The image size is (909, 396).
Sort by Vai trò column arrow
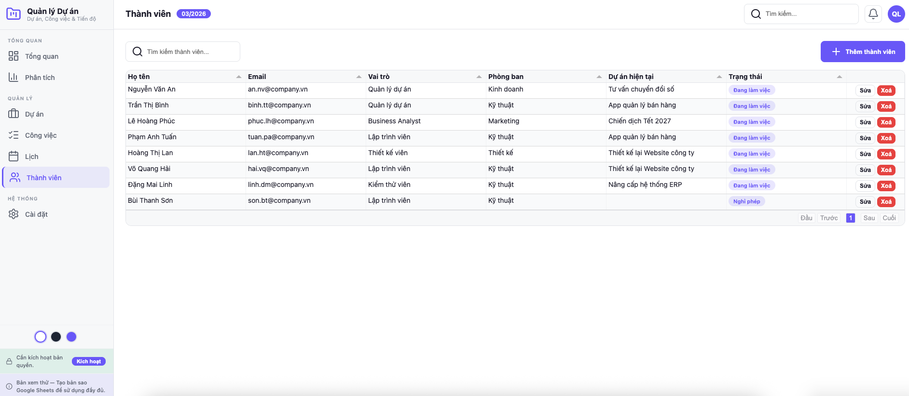pos(479,77)
